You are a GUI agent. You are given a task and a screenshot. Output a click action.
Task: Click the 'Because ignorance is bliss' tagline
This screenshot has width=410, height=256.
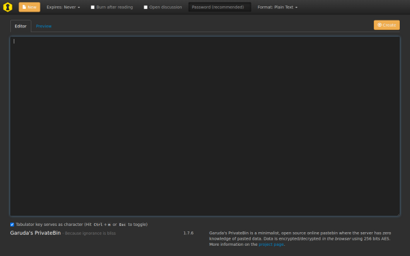(x=90, y=233)
